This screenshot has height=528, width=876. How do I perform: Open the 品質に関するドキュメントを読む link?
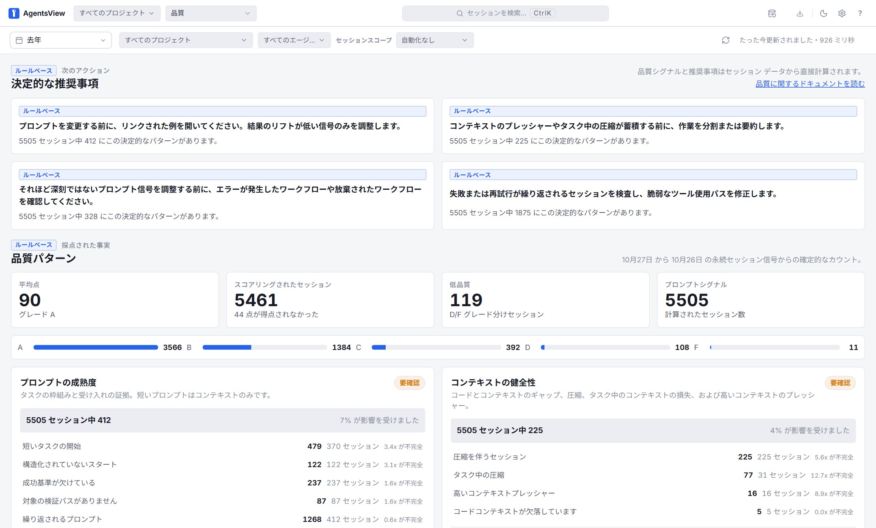pos(810,84)
